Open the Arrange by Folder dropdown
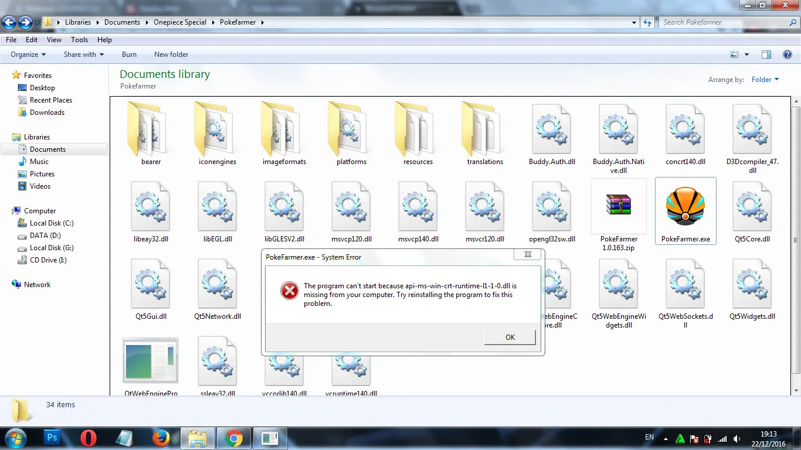This screenshot has width=801, height=450. point(765,80)
